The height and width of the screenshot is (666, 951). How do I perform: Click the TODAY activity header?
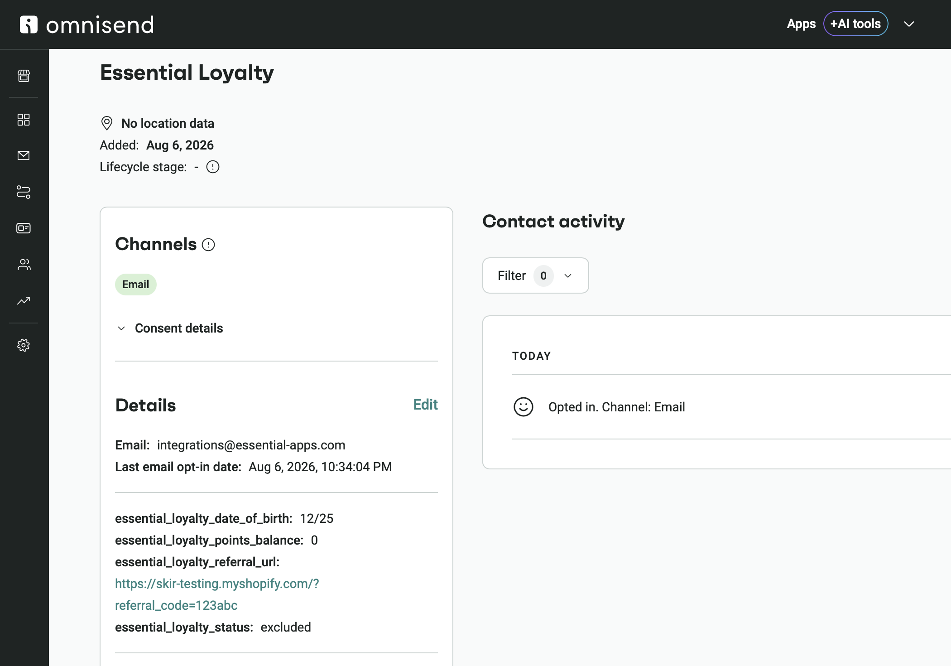click(532, 356)
